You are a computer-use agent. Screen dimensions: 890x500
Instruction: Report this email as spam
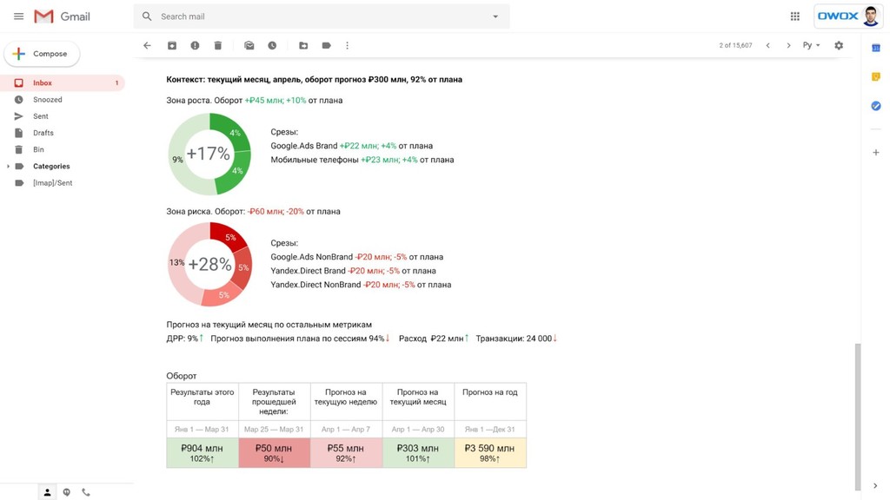[195, 45]
